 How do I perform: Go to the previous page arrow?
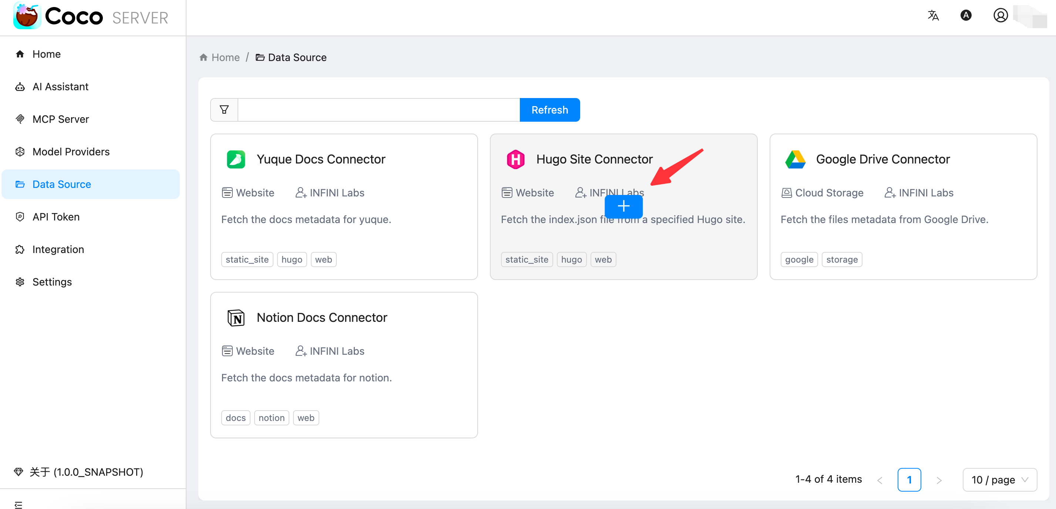[x=880, y=480]
